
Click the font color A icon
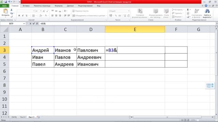coord(46,16)
